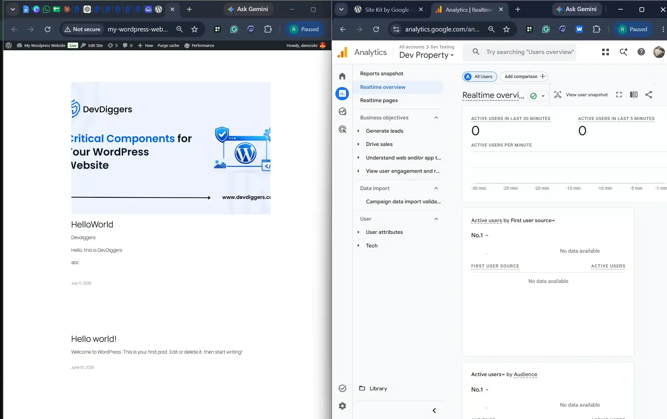Select Realtime pages report
Image resolution: width=667 pixels, height=419 pixels.
tap(379, 100)
